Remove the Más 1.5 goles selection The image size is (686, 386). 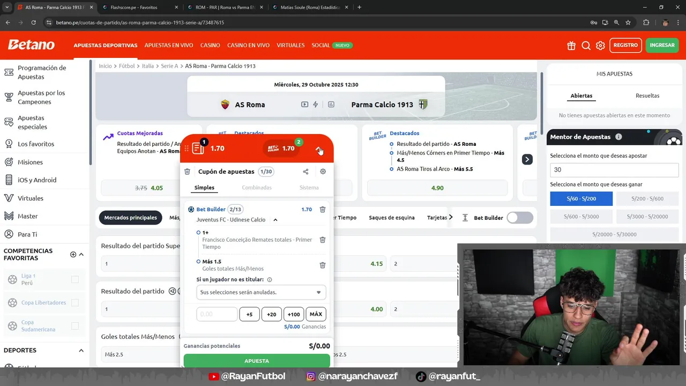point(323,265)
